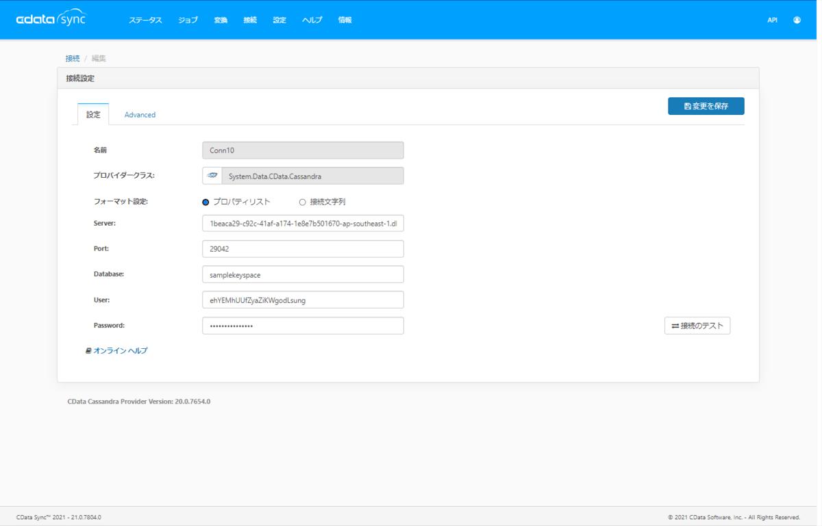Click the Cassandra Provider Version text
The width and height of the screenshot is (822, 526).
139,402
